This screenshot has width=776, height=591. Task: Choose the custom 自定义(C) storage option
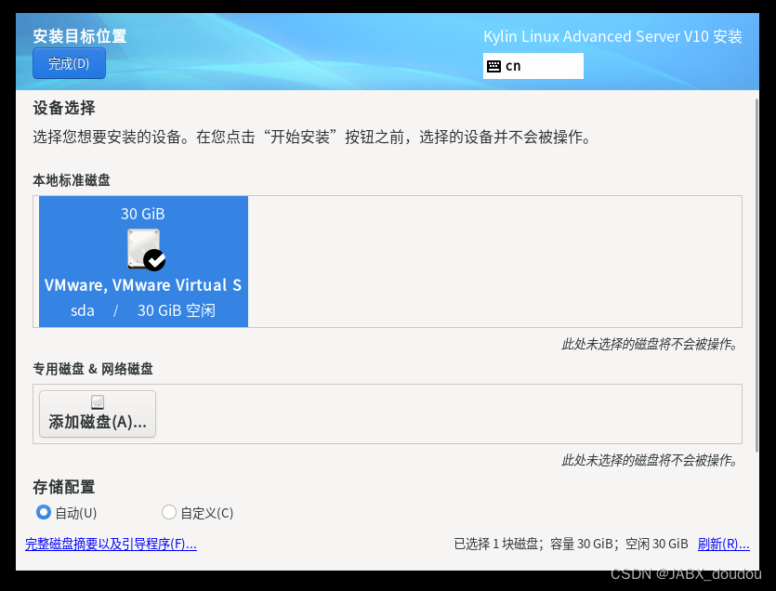point(197,512)
